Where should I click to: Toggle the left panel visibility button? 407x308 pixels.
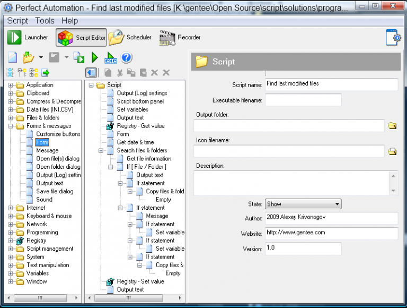pos(91,73)
